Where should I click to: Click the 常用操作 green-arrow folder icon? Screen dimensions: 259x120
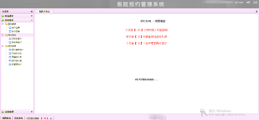pyautogui.click(x=3, y=20)
